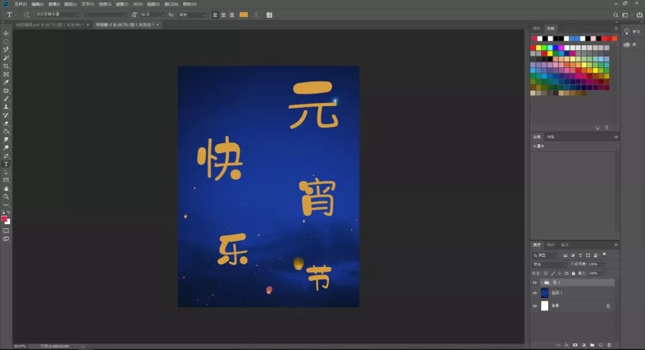Select the Crop tool
645x350 pixels.
click(x=7, y=66)
